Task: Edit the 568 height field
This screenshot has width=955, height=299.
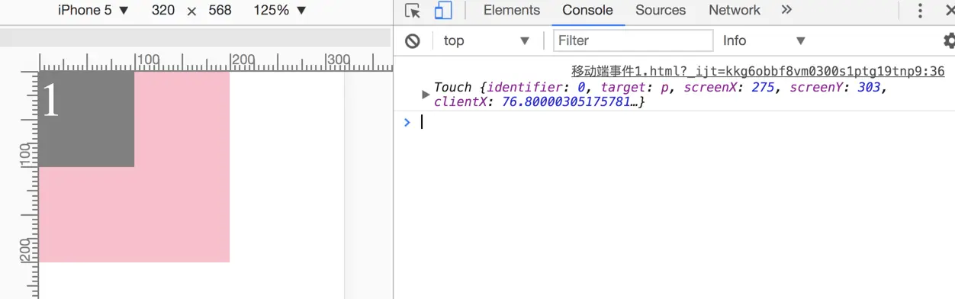Action: click(x=220, y=11)
